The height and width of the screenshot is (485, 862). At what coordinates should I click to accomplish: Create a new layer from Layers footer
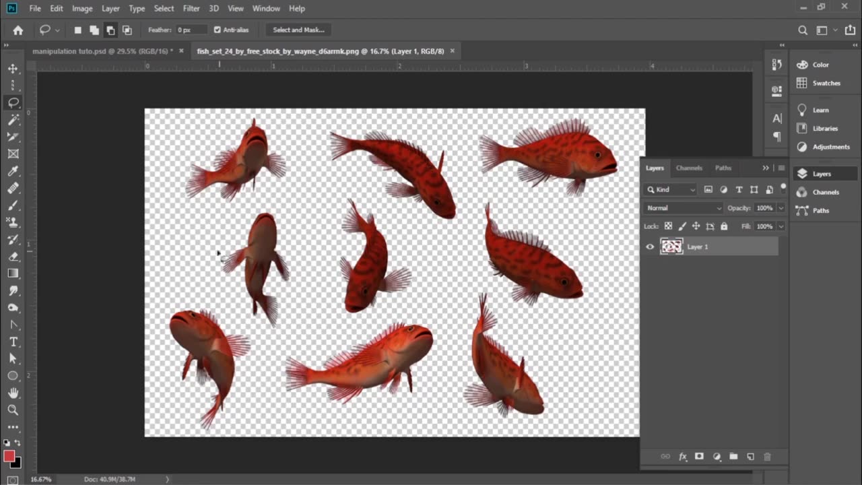pyautogui.click(x=750, y=457)
